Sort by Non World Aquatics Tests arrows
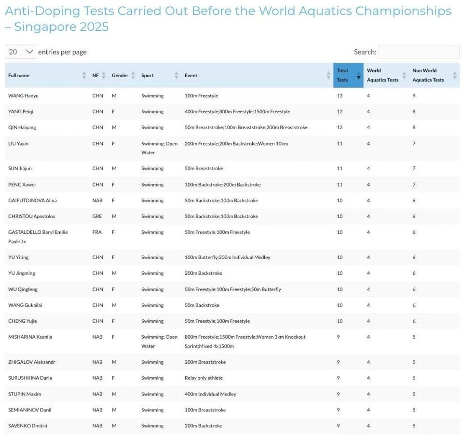Viewport: 463px width, 436px height. (x=455, y=75)
